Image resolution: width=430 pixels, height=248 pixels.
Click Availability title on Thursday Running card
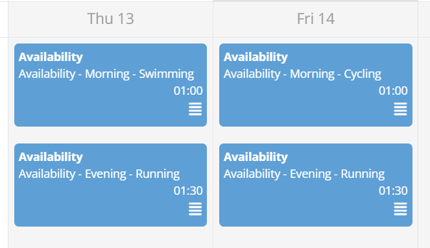51,157
